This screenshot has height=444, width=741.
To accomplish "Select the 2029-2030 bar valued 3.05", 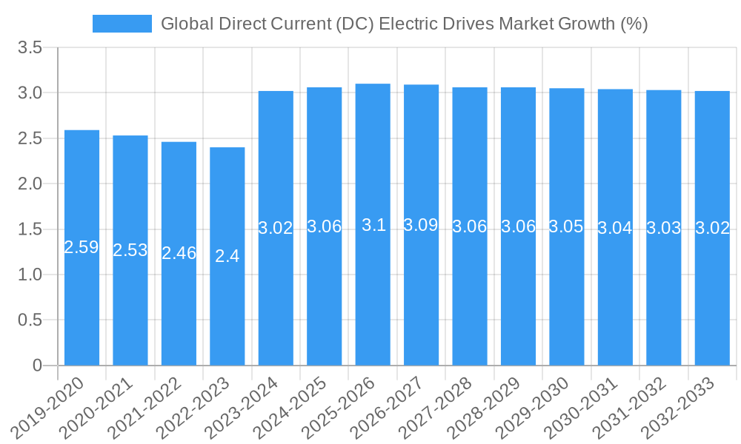I will coord(567,227).
